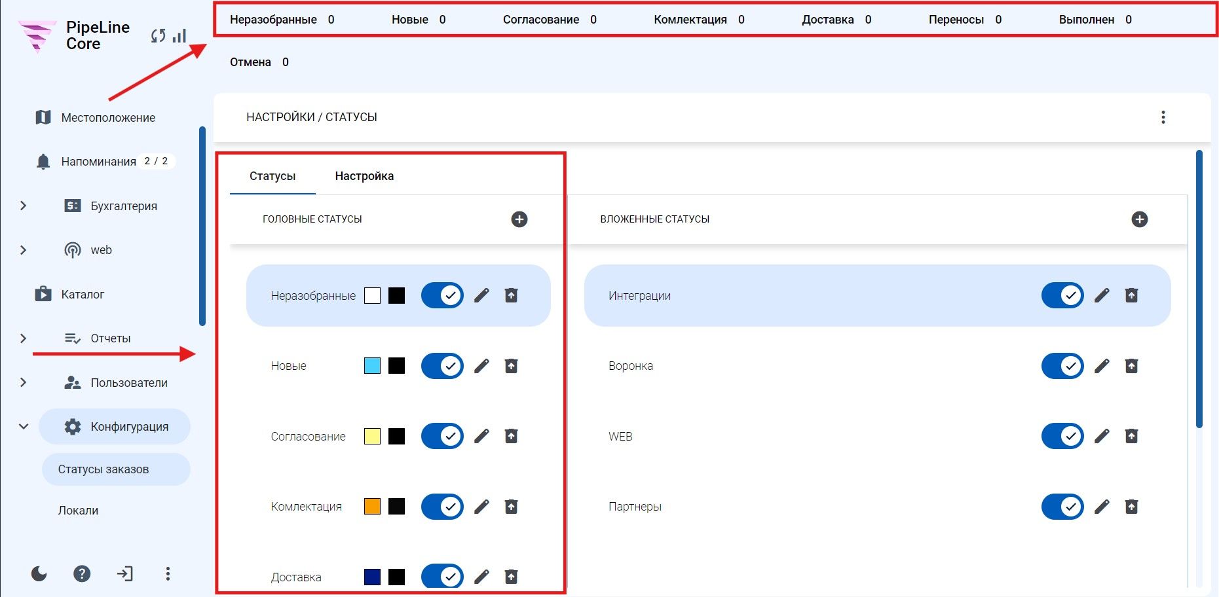Click the main content vertical scrollbar
Screen dimensions: 1219x597
coord(1199,289)
